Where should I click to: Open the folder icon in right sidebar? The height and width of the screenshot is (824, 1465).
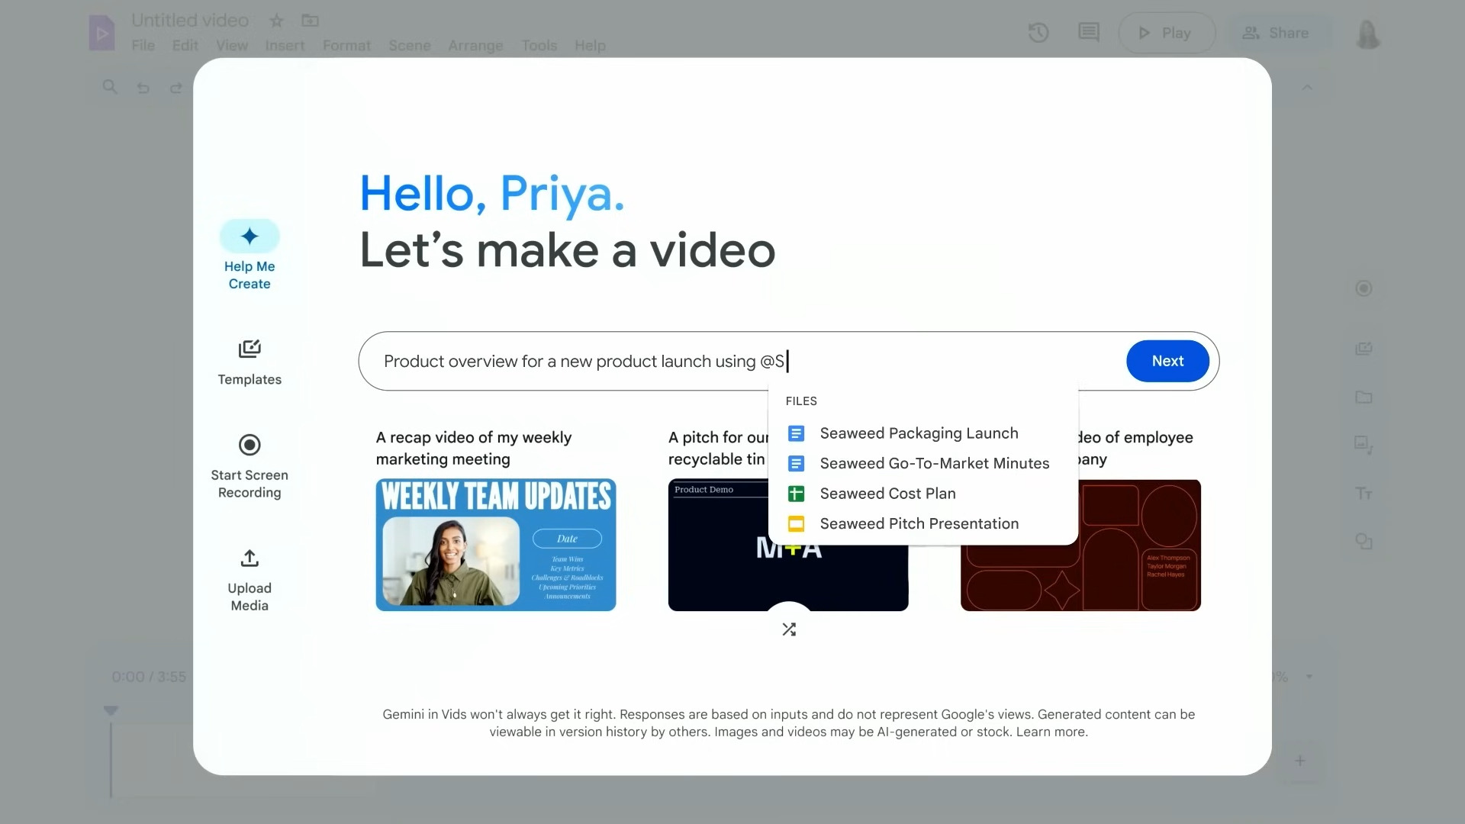pos(1364,398)
